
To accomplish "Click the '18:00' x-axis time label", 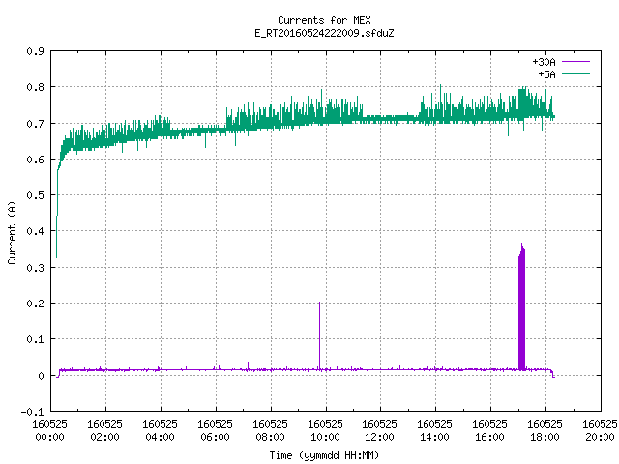I will click(x=545, y=438).
